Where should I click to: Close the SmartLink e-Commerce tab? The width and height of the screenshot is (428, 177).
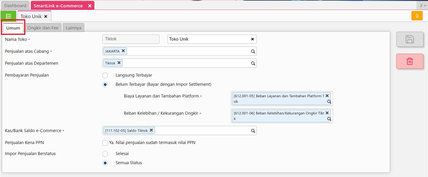90,6
